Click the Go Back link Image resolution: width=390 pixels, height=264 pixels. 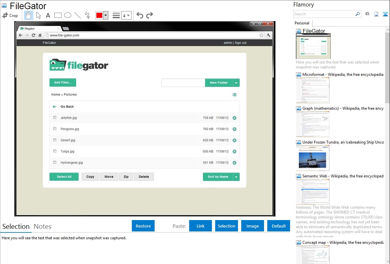click(67, 106)
